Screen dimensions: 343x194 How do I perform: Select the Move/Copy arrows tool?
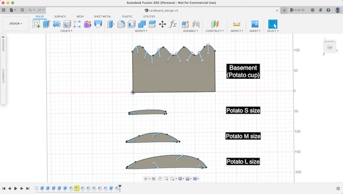162,24
